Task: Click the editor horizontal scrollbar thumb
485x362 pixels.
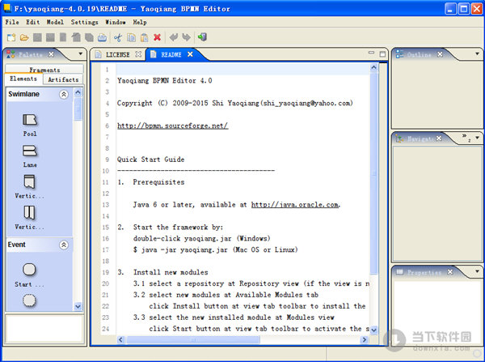Action: 193,339
